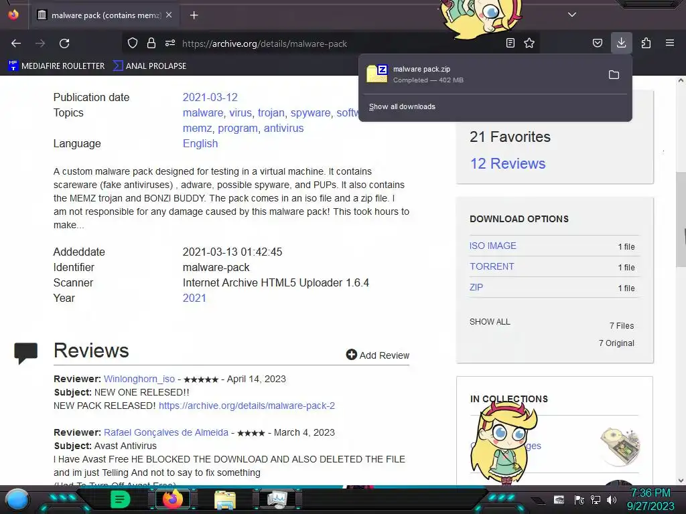Reload the page with the refresh icon
Screen dimensions: 686x514
coord(64,44)
